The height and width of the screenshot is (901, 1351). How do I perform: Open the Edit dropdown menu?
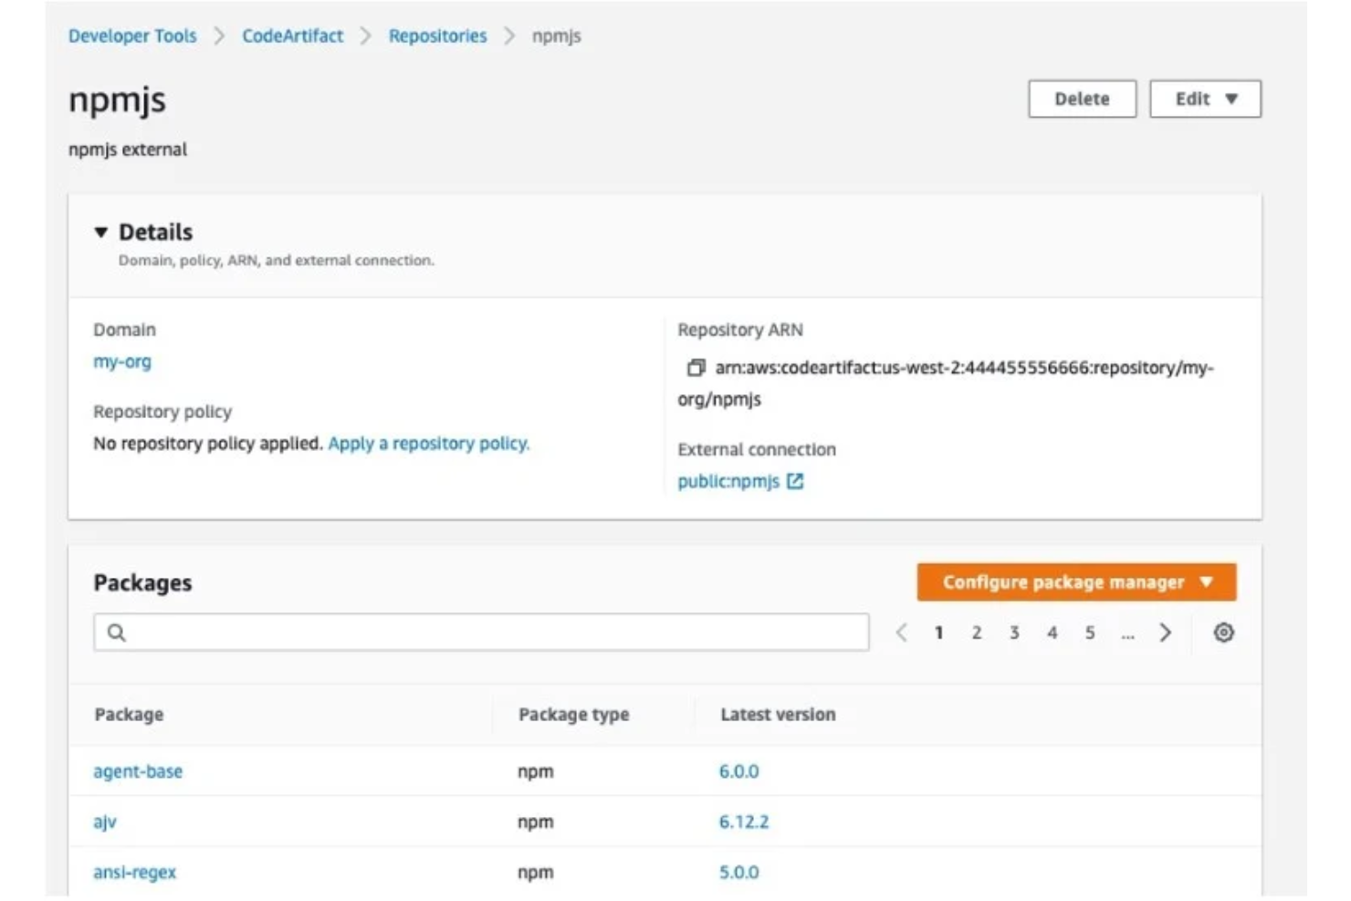tap(1205, 99)
